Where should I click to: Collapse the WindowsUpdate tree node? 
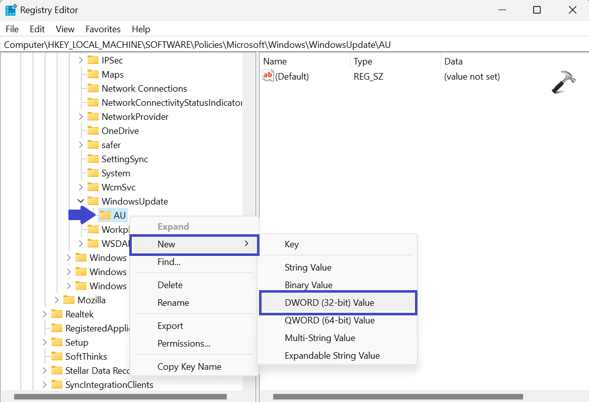click(x=81, y=201)
